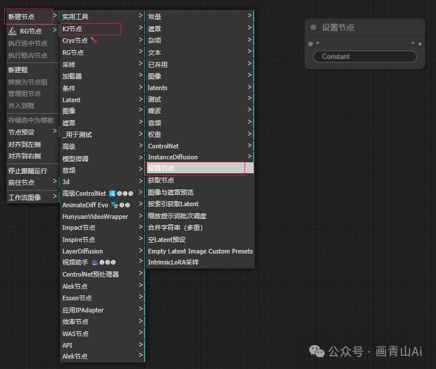The image size is (436, 369).
Task: Choose 设置节点 from the KJ节点 submenu
Action: (199, 168)
